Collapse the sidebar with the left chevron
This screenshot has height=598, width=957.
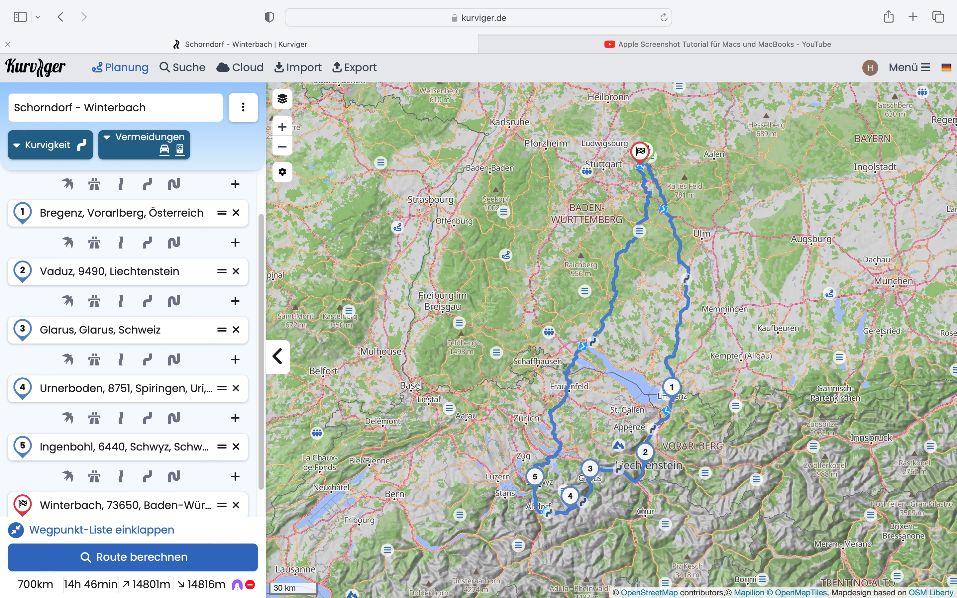tap(277, 356)
